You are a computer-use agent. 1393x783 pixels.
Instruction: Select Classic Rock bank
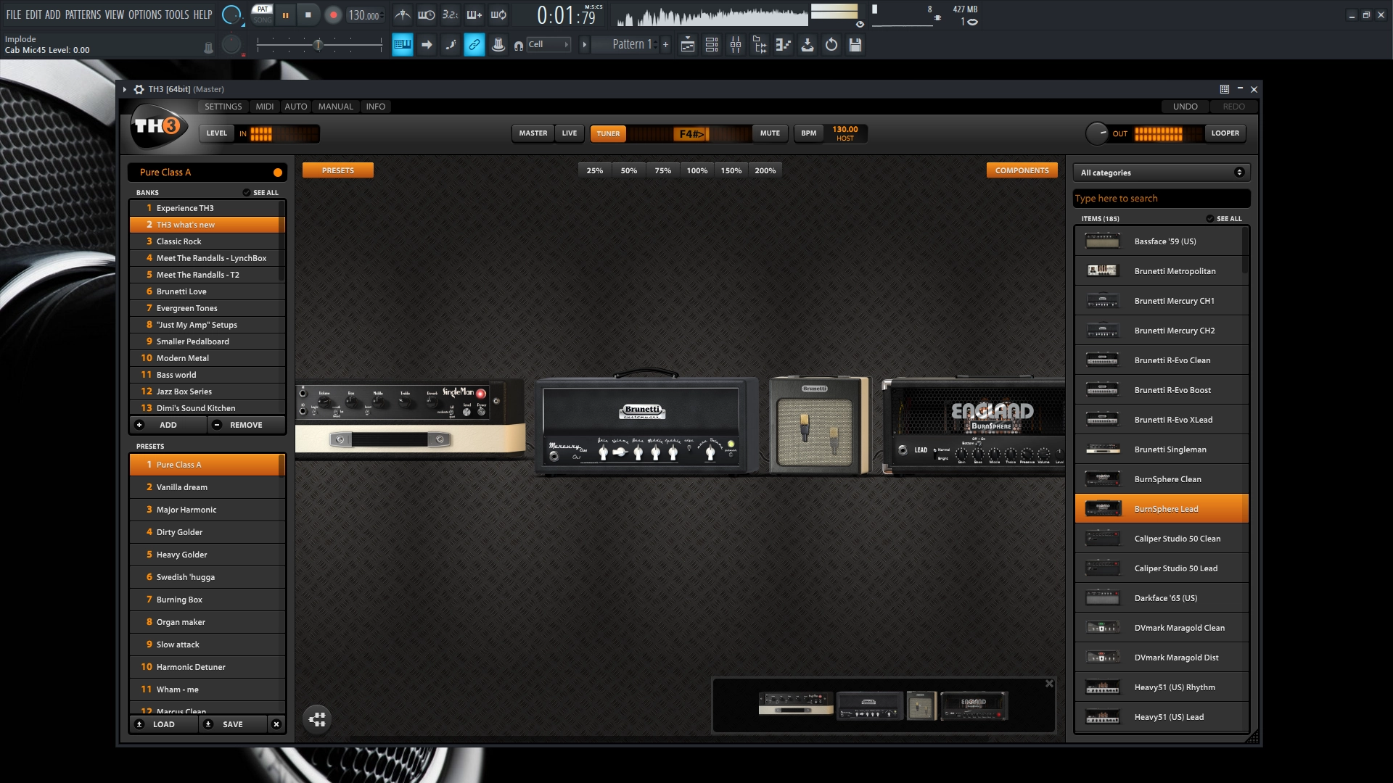click(x=207, y=241)
